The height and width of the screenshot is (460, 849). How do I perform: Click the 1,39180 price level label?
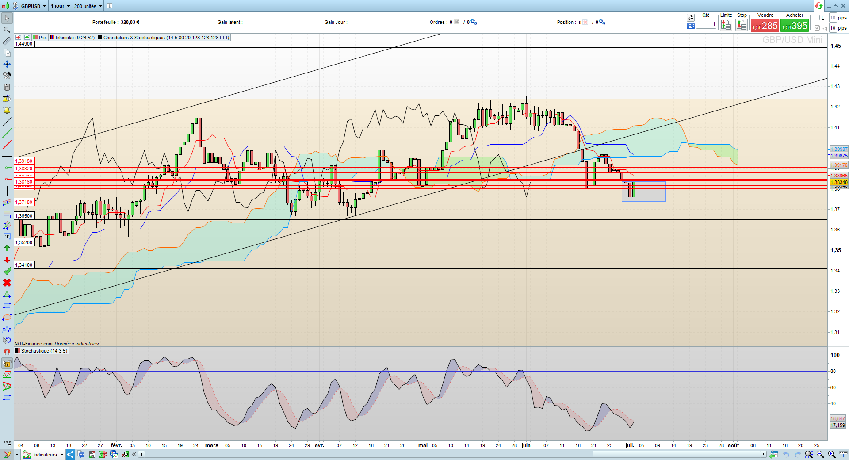24,161
